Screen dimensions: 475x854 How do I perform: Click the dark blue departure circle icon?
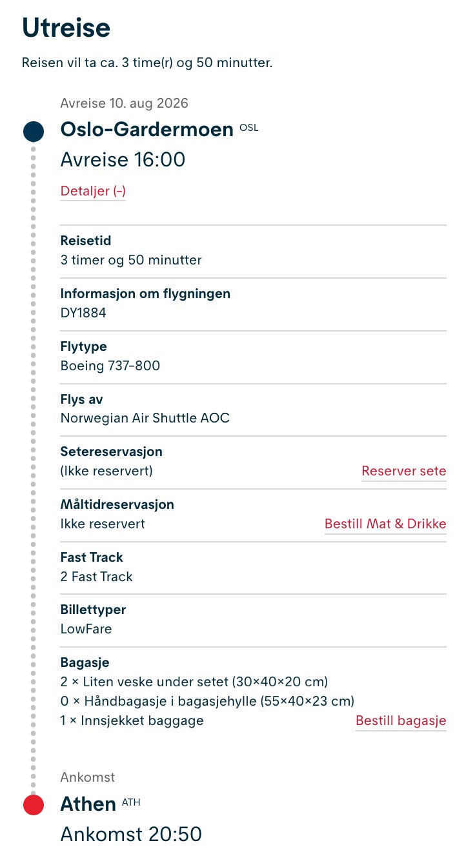34,132
